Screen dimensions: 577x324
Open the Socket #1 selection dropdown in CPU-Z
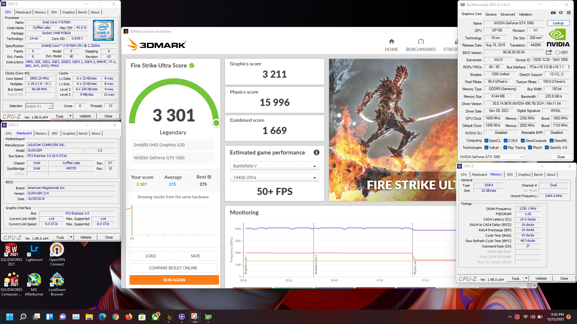(x=39, y=106)
